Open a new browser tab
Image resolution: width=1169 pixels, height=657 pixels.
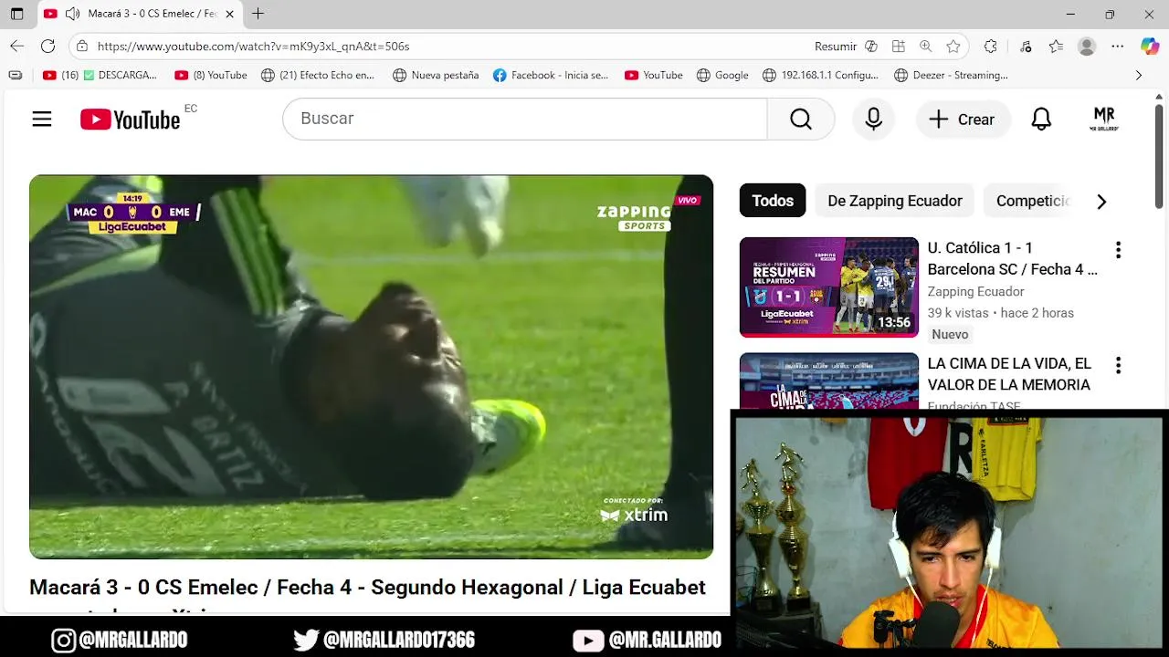[x=258, y=14]
